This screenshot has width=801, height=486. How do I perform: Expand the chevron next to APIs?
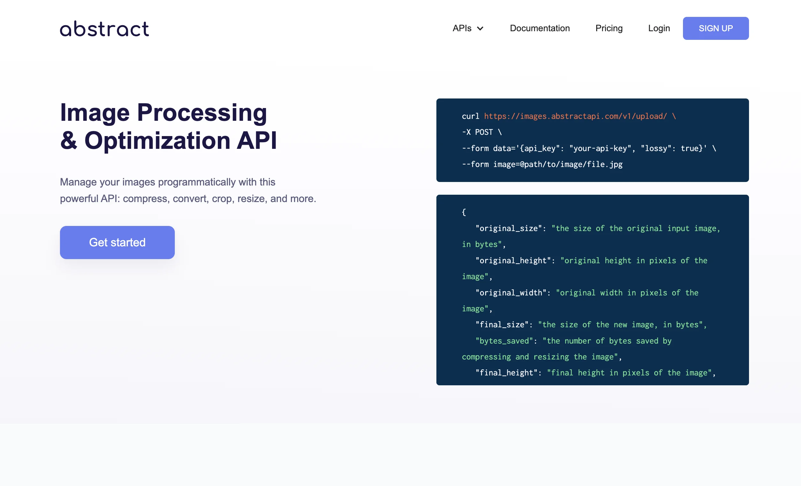[x=480, y=29]
